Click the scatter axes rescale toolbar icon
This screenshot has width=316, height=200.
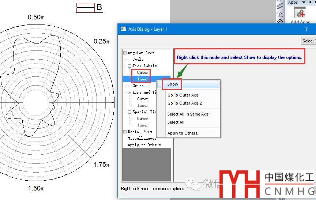(x=280, y=14)
